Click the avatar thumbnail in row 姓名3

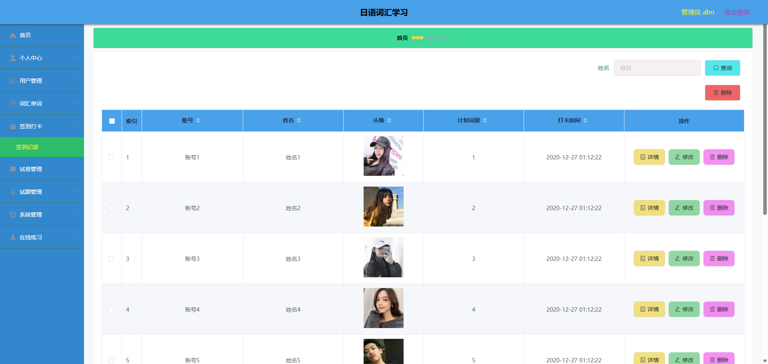click(384, 257)
